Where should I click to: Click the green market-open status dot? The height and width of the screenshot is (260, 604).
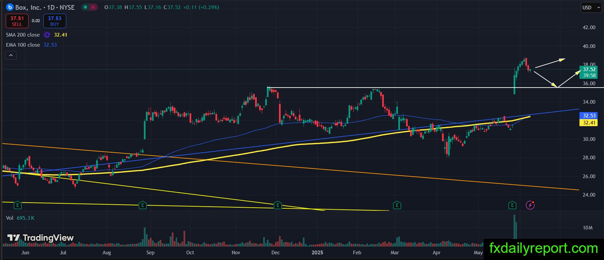(85, 7)
